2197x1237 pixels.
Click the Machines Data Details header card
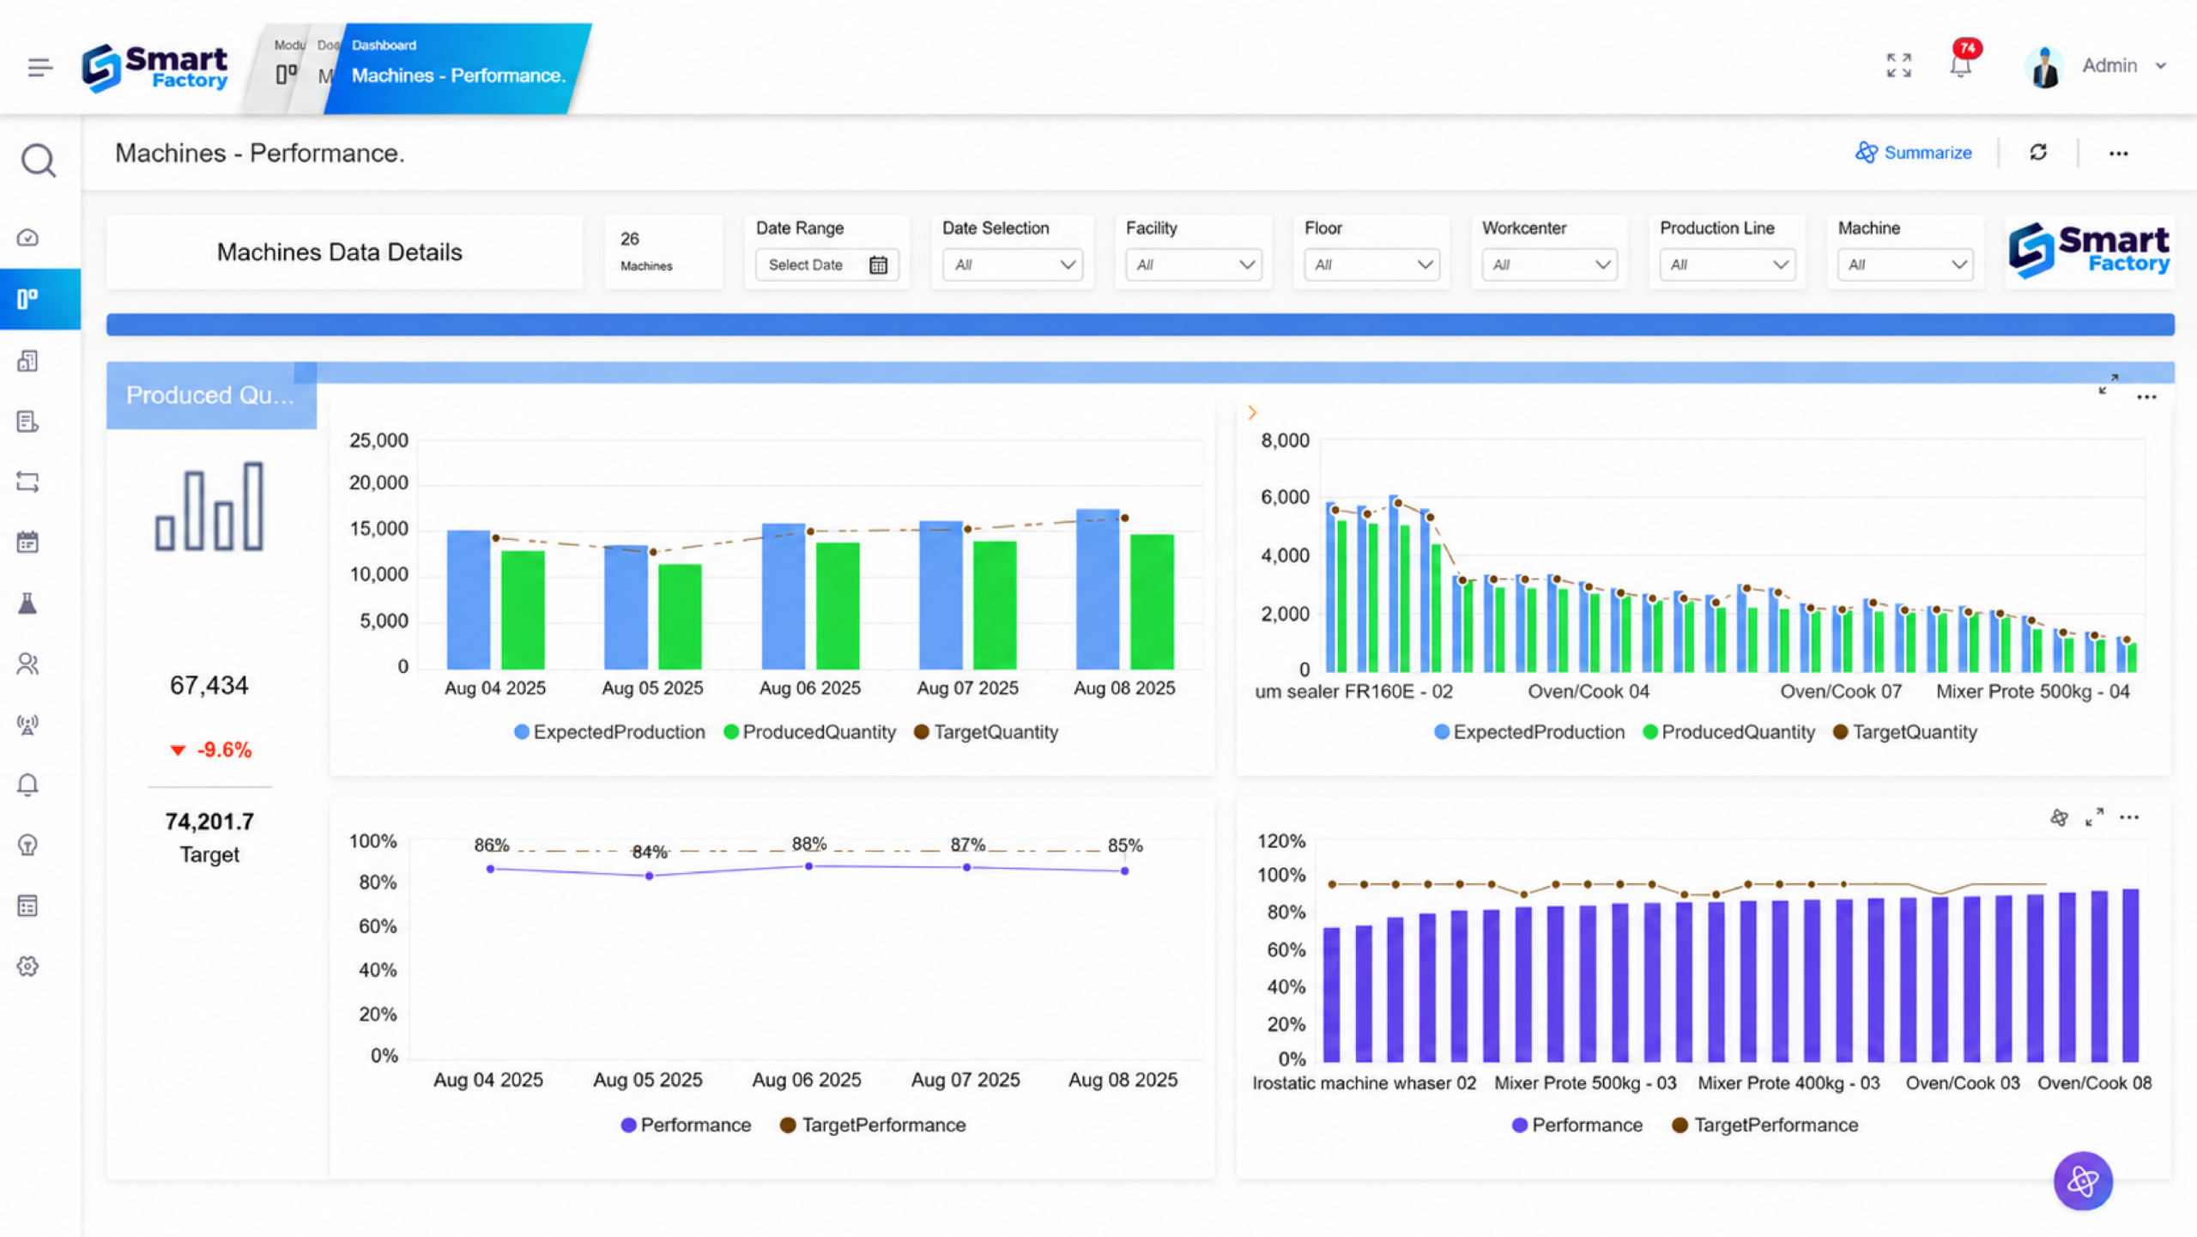point(344,252)
